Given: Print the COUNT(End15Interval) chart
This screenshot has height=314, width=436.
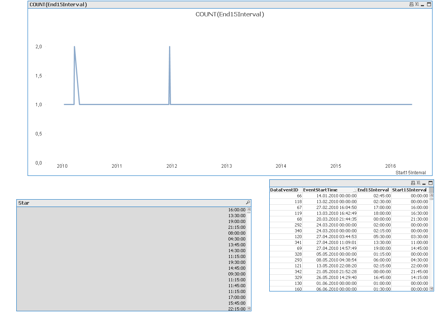Looking at the screenshot, I should click(x=411, y=4).
